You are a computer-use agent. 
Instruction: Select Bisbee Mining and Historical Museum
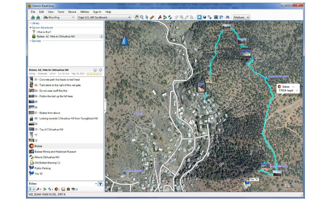(55, 152)
